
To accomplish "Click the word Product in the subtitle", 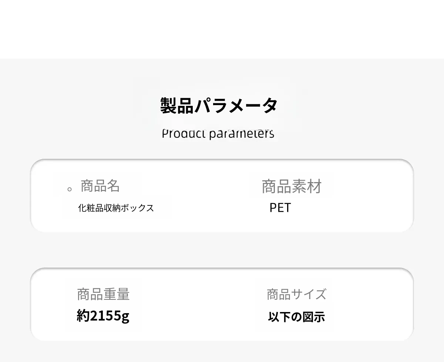I will (x=184, y=134).
